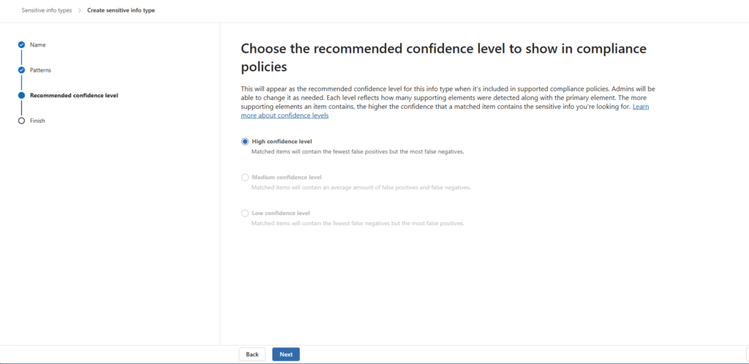
Task: Jump to the Finish step label
Action: (37, 121)
